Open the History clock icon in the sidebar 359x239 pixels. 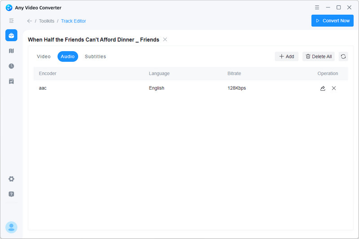[x=11, y=66]
